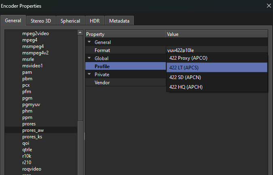The image size is (273, 175).
Task: Collapse the Global property group
Action: pos(89,58)
